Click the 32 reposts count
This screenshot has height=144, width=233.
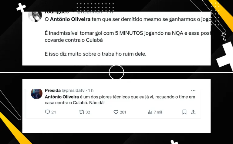(x=88, y=112)
